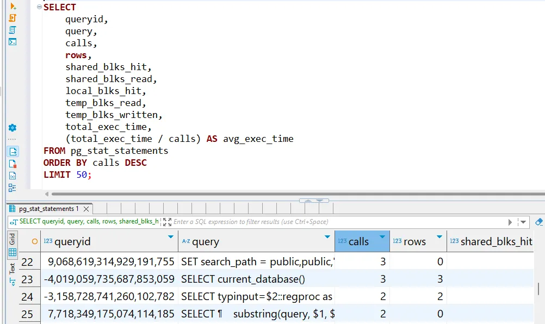Open the SQL console terminal icon
Viewport: 545px width, 324px height.
coord(13,42)
